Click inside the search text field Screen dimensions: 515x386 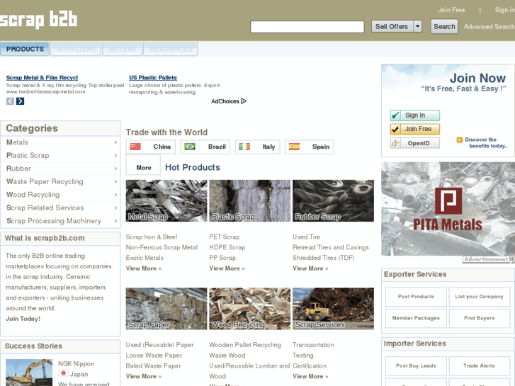307,27
